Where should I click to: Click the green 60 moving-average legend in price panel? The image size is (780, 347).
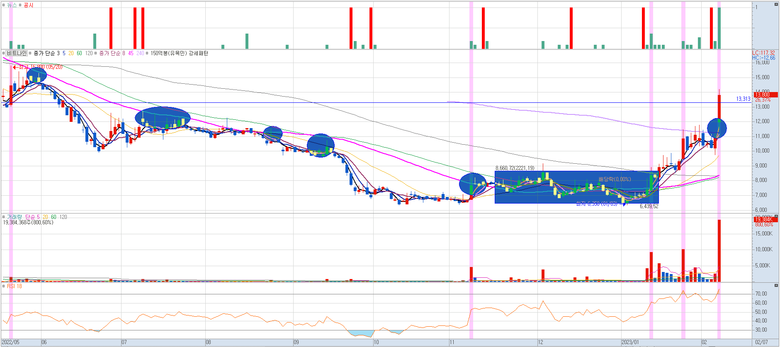(x=79, y=53)
